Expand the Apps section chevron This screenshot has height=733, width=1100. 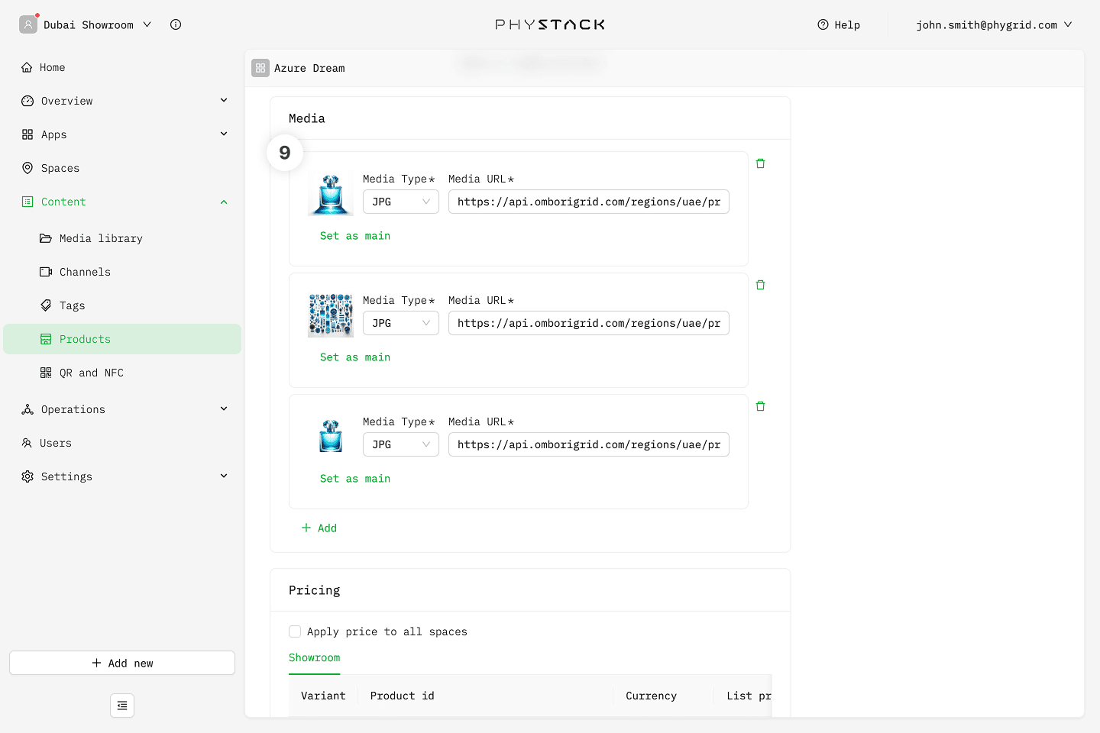pyautogui.click(x=224, y=134)
